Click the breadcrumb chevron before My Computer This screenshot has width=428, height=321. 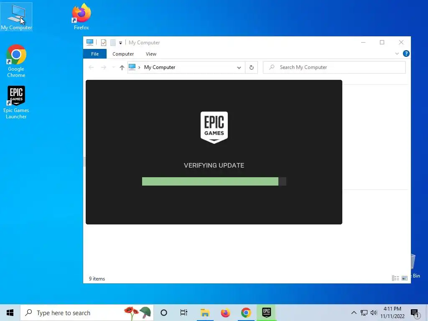[x=139, y=67]
